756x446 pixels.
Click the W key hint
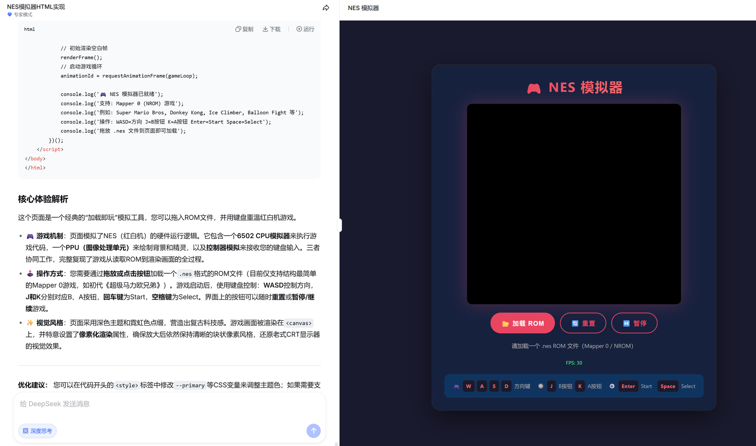[469, 386]
